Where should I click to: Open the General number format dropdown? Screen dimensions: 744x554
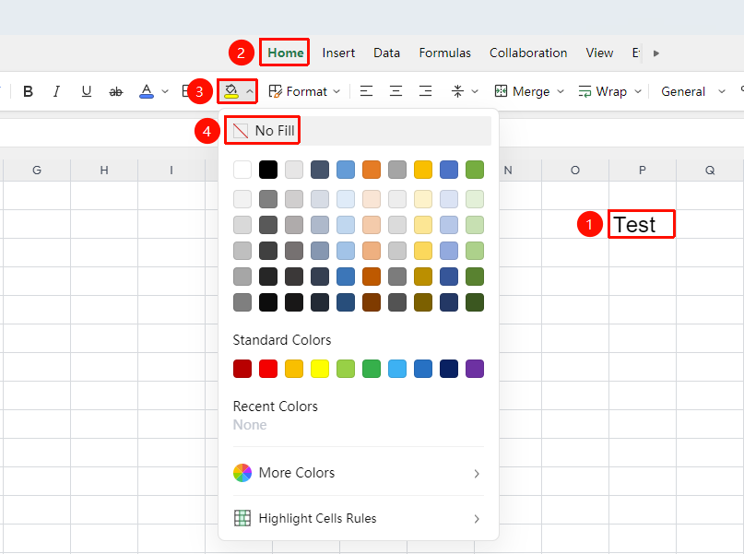tap(692, 91)
